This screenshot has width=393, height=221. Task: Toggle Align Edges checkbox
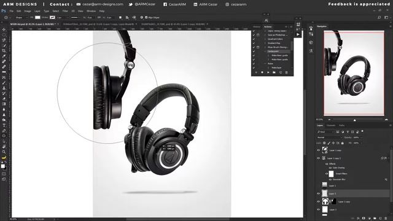(x=146, y=18)
